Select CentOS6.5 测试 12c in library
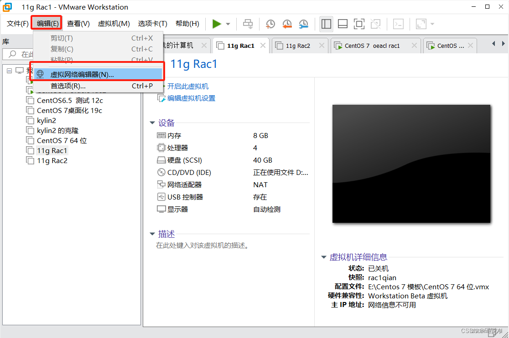This screenshot has width=509, height=338. coord(70,101)
